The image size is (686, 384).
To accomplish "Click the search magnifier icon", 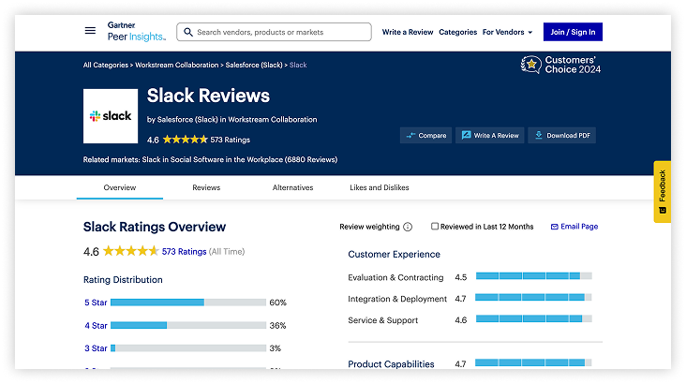I will (188, 32).
